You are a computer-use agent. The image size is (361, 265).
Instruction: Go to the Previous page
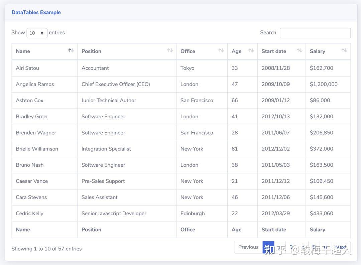(x=248, y=247)
